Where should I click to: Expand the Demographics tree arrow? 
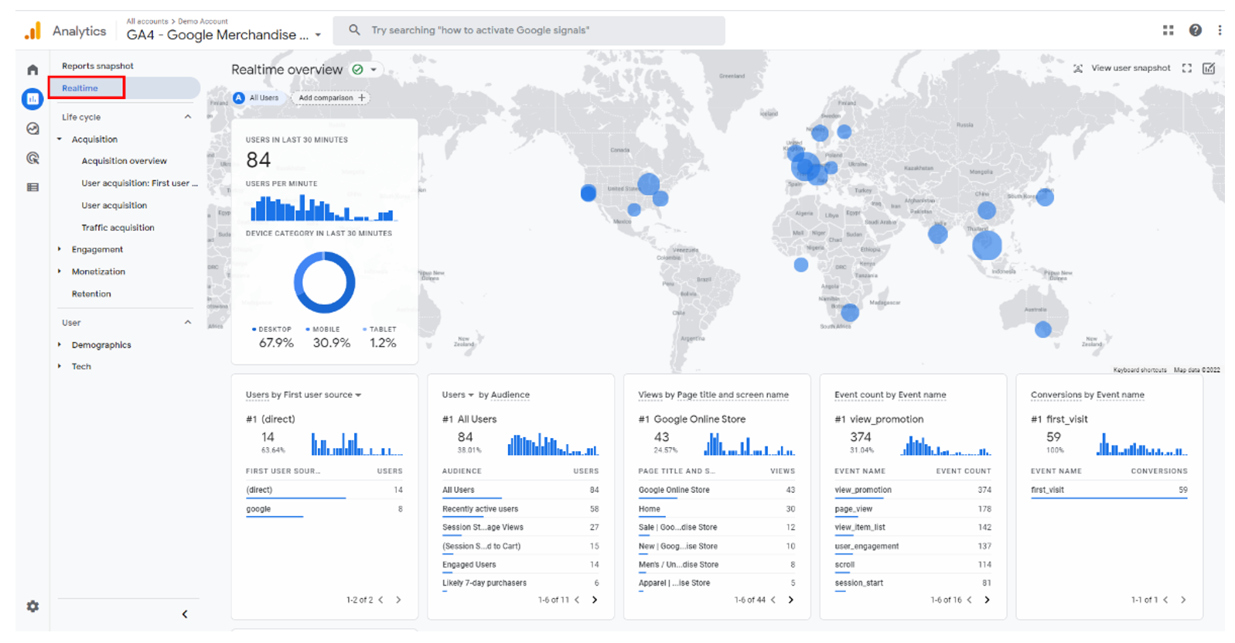point(60,344)
